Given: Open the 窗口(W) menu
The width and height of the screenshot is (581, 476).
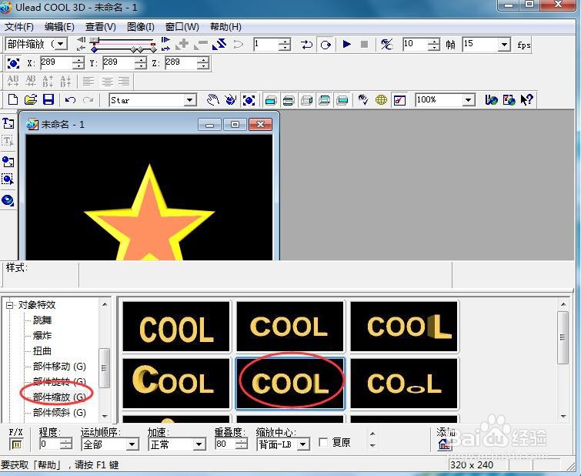Looking at the screenshot, I should [182, 27].
